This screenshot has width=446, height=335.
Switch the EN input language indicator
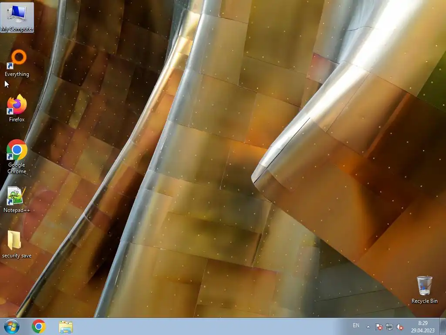(356, 325)
